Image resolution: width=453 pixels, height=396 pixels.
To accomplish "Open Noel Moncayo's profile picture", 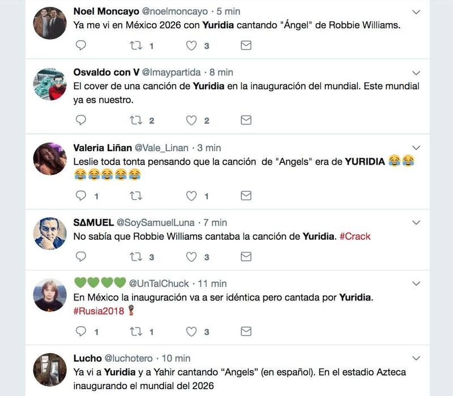I will (50, 23).
